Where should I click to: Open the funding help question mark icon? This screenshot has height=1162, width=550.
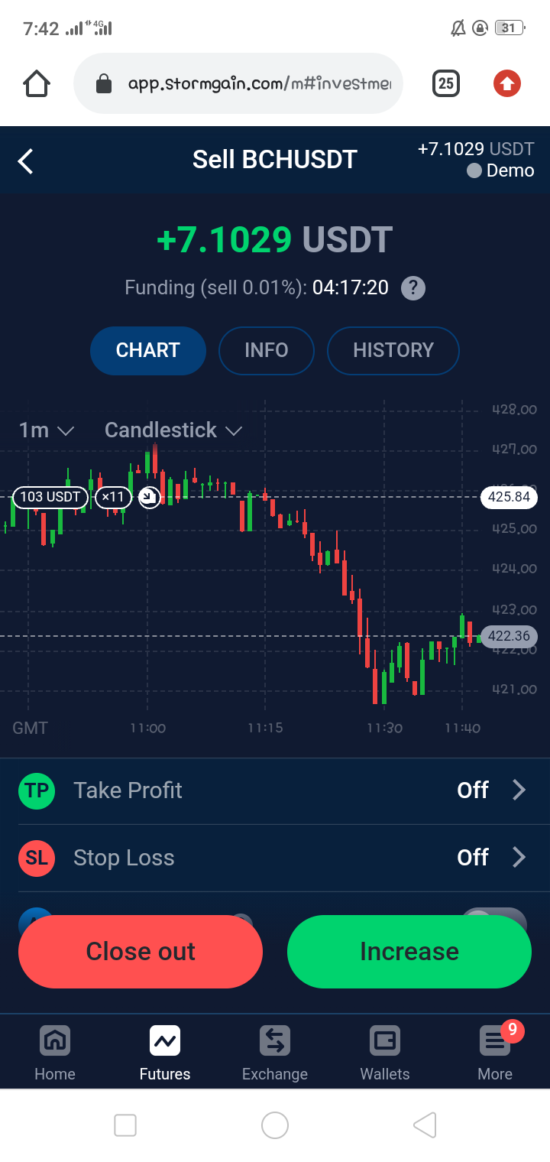coord(413,288)
